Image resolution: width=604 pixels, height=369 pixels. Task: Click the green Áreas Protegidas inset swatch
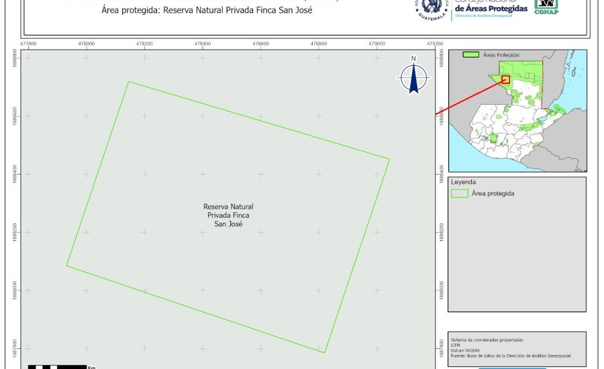coord(472,54)
